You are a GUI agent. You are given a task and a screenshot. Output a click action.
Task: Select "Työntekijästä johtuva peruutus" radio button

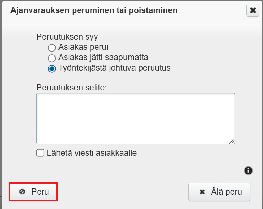pyautogui.click(x=52, y=68)
